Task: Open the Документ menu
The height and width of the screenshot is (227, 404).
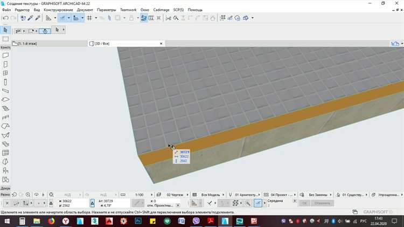Action: (85, 10)
